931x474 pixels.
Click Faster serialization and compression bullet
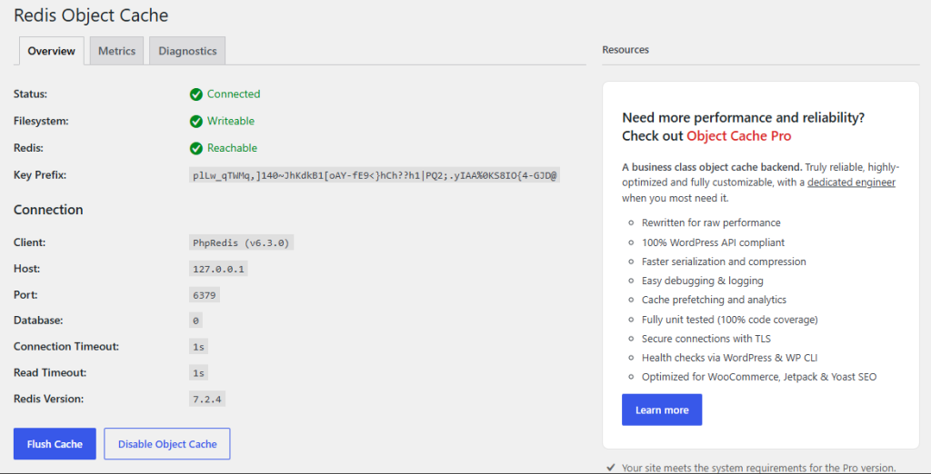[724, 262]
